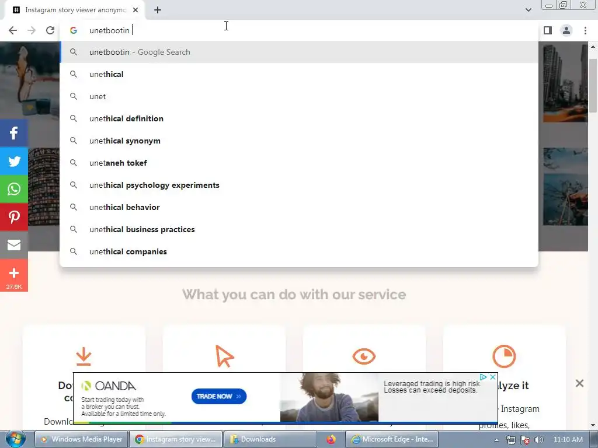Share page on Facebook

14,133
